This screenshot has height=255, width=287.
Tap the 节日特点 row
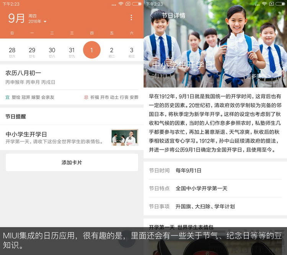coord(215,188)
